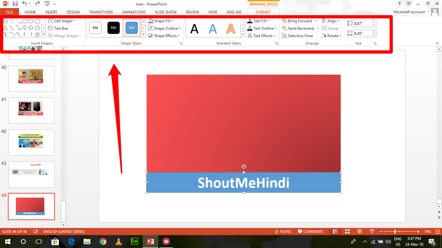Viewport: 442px width, 248px height.
Task: Open the Edit Shape dropdown
Action: [61, 21]
